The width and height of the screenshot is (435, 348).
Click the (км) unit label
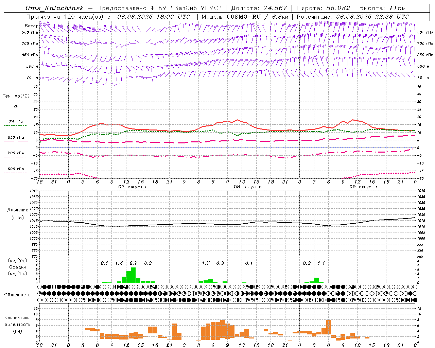tap(17, 331)
